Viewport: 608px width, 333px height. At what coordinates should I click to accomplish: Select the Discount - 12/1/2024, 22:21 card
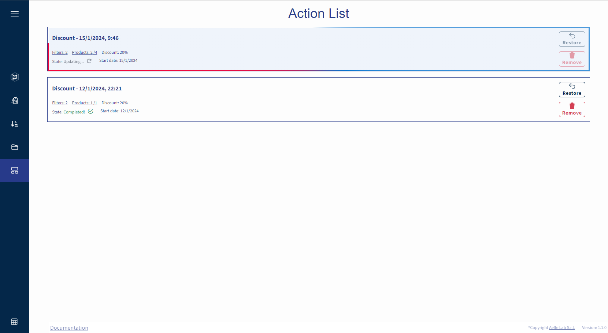coord(319,100)
